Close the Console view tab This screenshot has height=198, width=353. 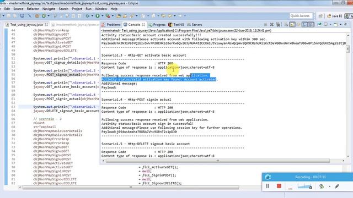pyautogui.click(x=143, y=24)
